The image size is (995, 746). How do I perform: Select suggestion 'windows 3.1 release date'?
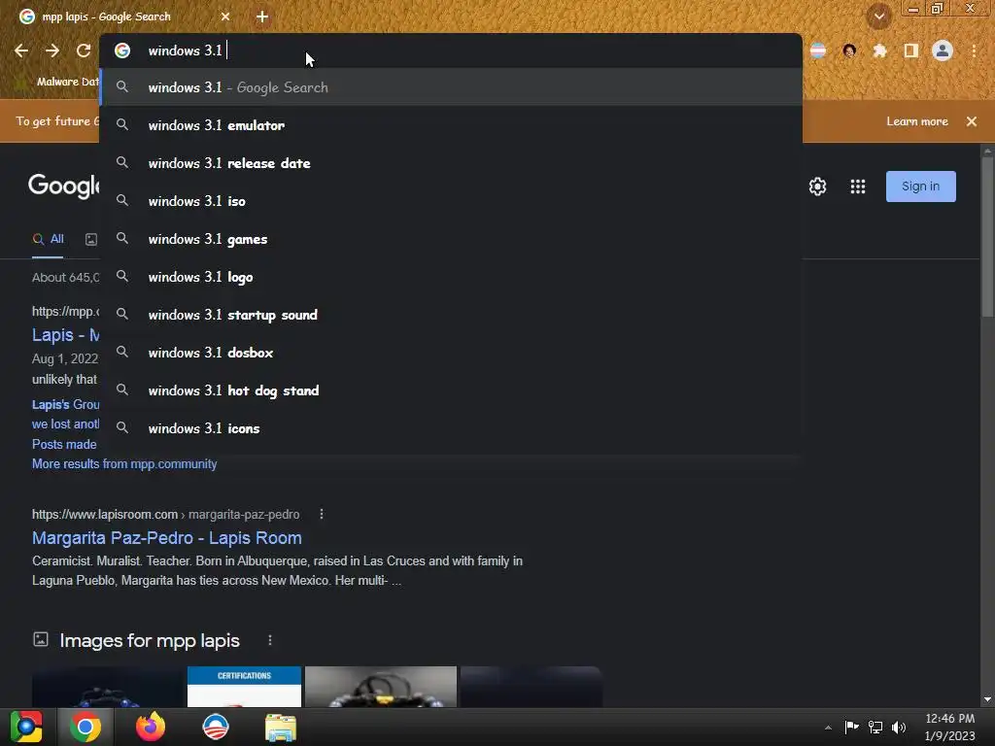click(451, 163)
